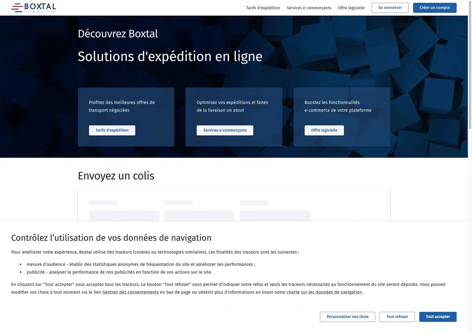Screen dimensions: 472x333
Task: Click Offre logicielle button in hero card
Action: click(324, 130)
